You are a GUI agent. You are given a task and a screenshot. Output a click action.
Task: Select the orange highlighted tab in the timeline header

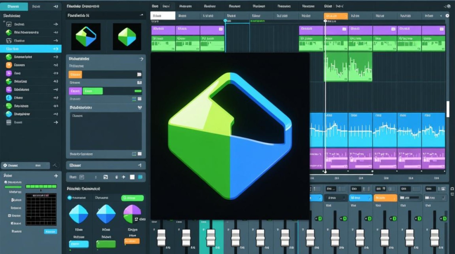[335, 16]
